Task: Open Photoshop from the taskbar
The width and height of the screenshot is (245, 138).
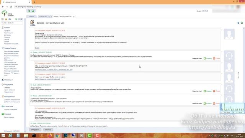Action: click(65, 135)
